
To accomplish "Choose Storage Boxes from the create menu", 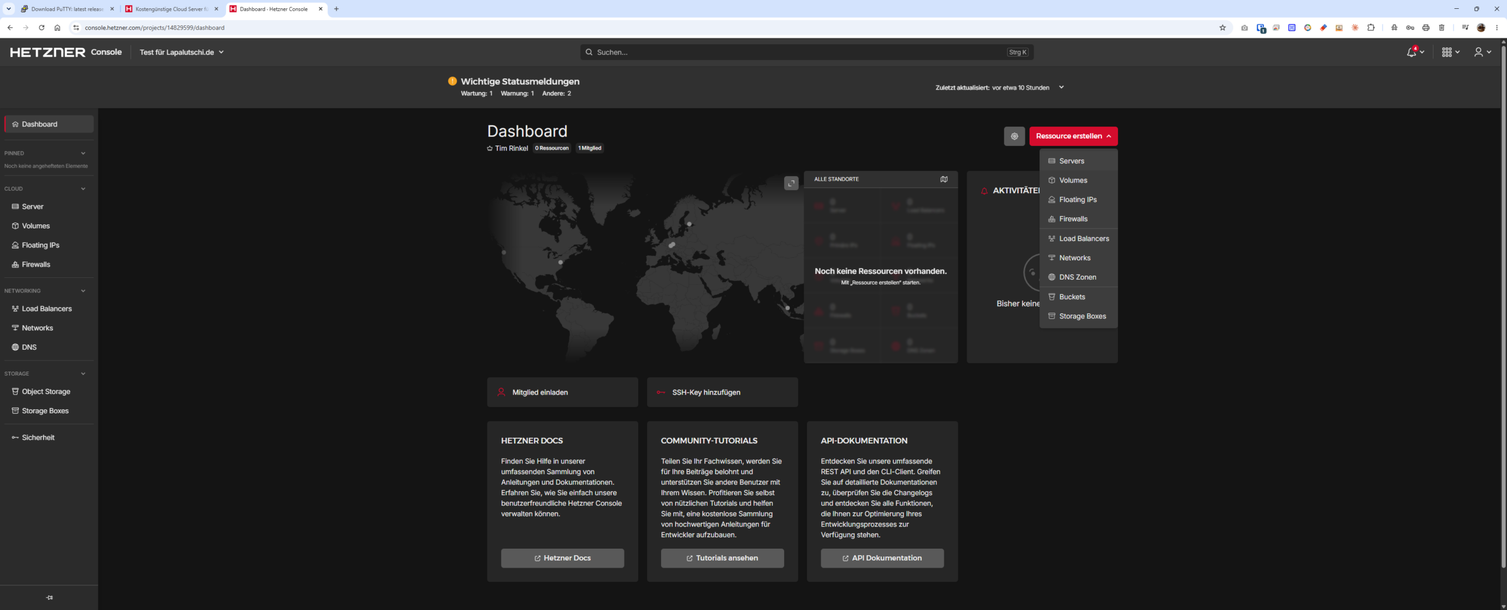I will (1078, 316).
